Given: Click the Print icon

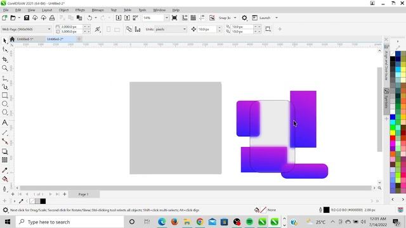Looking at the screenshot, I should 52,18.
